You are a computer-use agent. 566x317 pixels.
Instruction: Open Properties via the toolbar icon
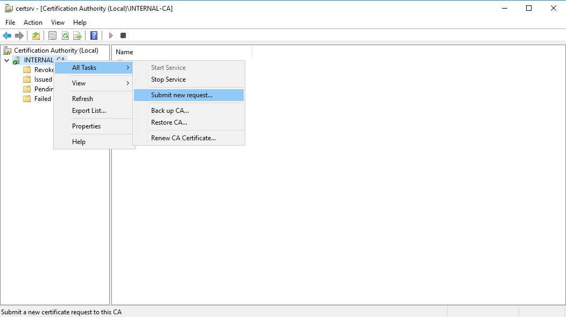click(52, 35)
